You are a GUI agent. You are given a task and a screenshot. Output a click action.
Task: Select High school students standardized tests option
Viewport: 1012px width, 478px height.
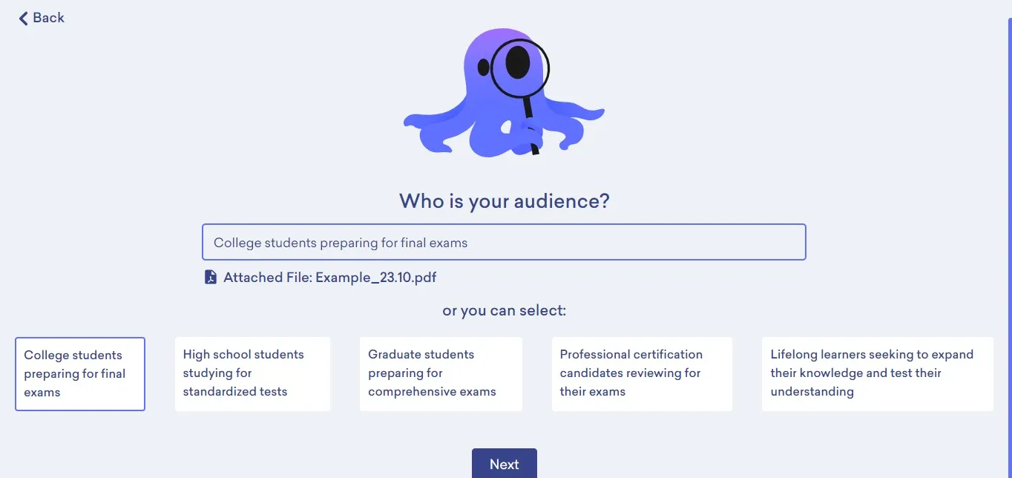tap(252, 373)
